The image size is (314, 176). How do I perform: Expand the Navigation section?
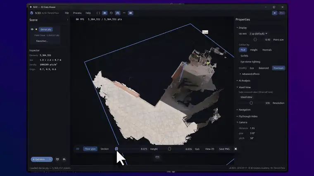point(243,110)
